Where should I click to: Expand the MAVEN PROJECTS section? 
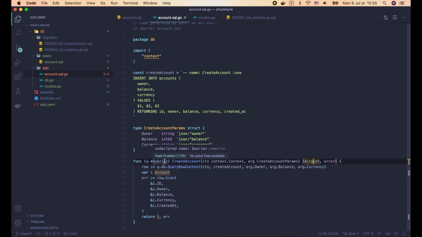click(x=44, y=228)
